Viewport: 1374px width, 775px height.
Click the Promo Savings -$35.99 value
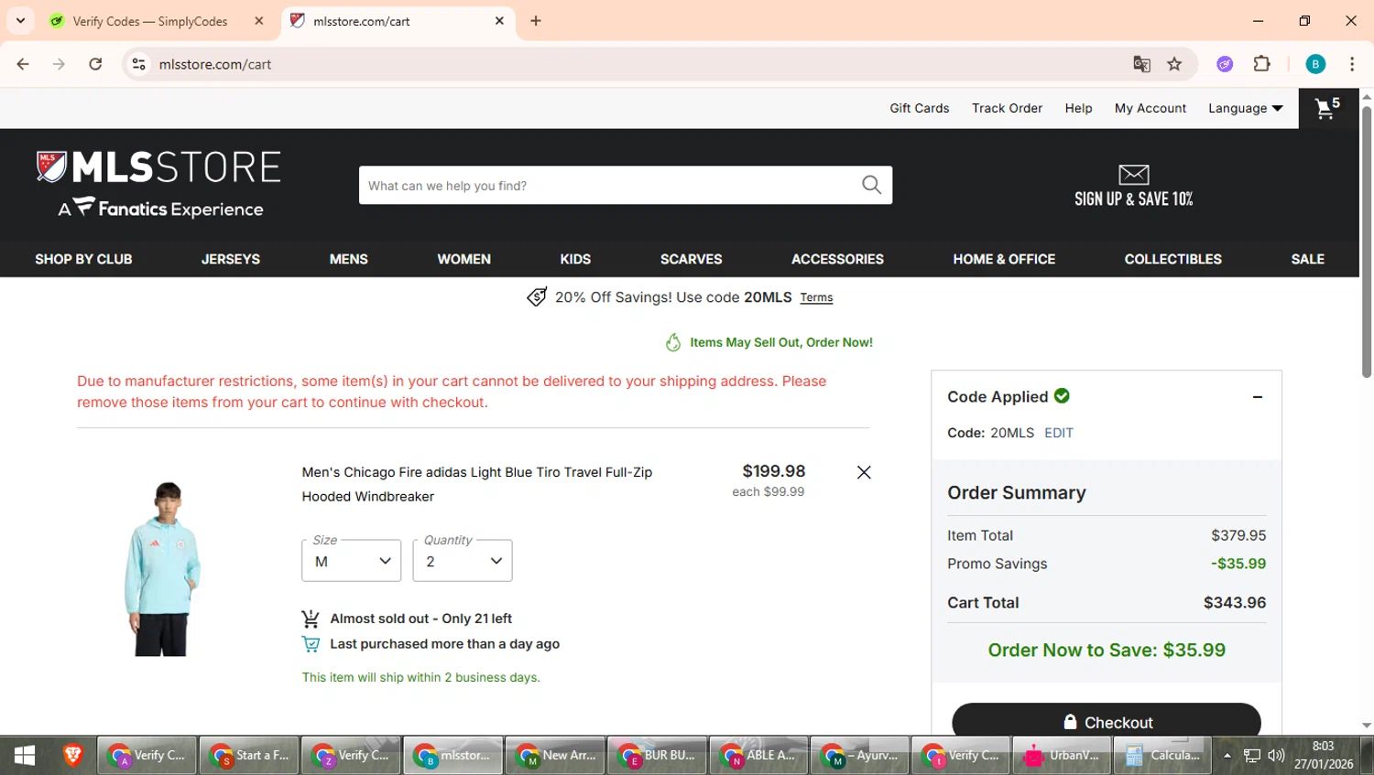pos(1238,564)
